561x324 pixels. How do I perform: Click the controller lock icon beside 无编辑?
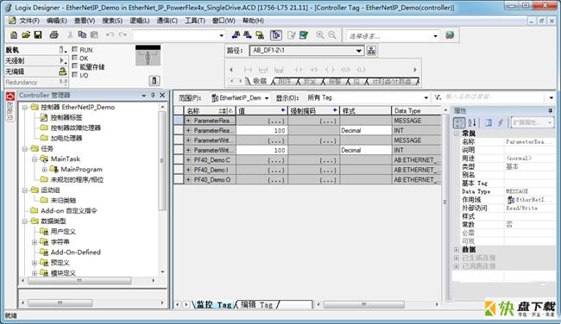tap(62, 72)
